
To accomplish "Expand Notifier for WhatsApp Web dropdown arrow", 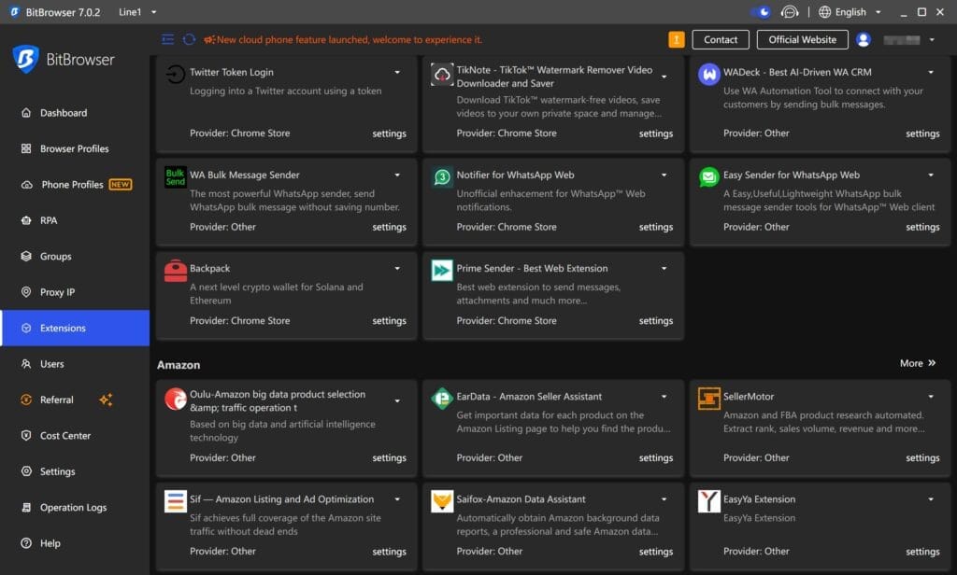I will pyautogui.click(x=664, y=175).
